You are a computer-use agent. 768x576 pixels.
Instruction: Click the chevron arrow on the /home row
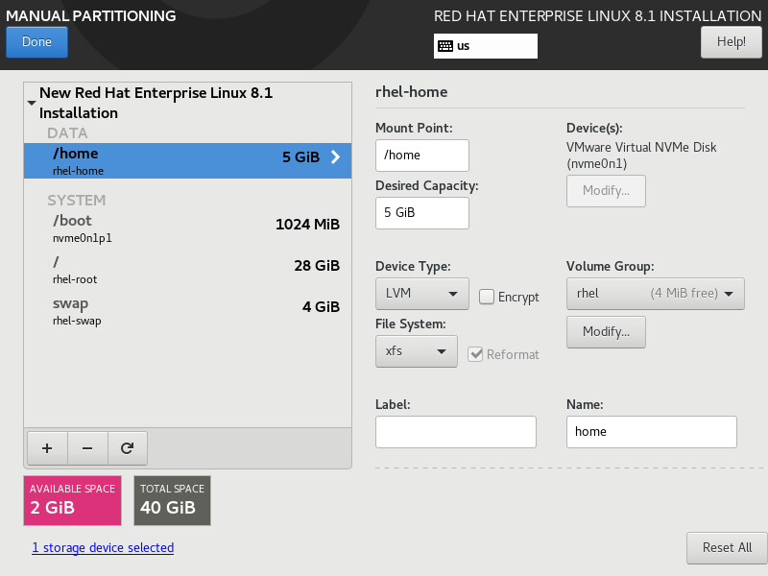[x=335, y=156]
